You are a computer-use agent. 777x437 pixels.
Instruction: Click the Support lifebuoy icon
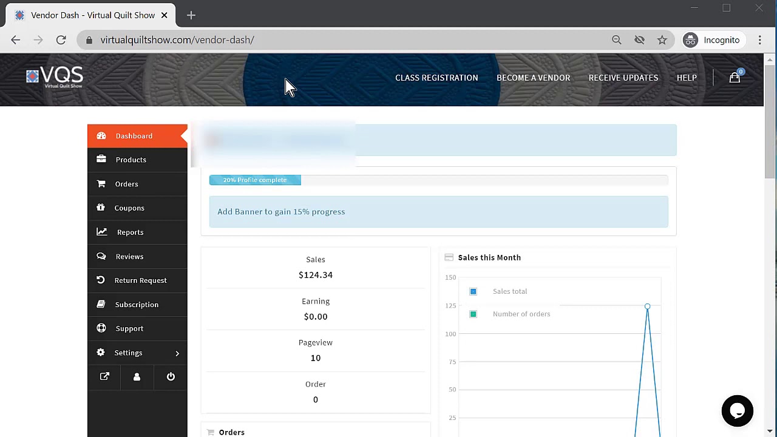(101, 328)
